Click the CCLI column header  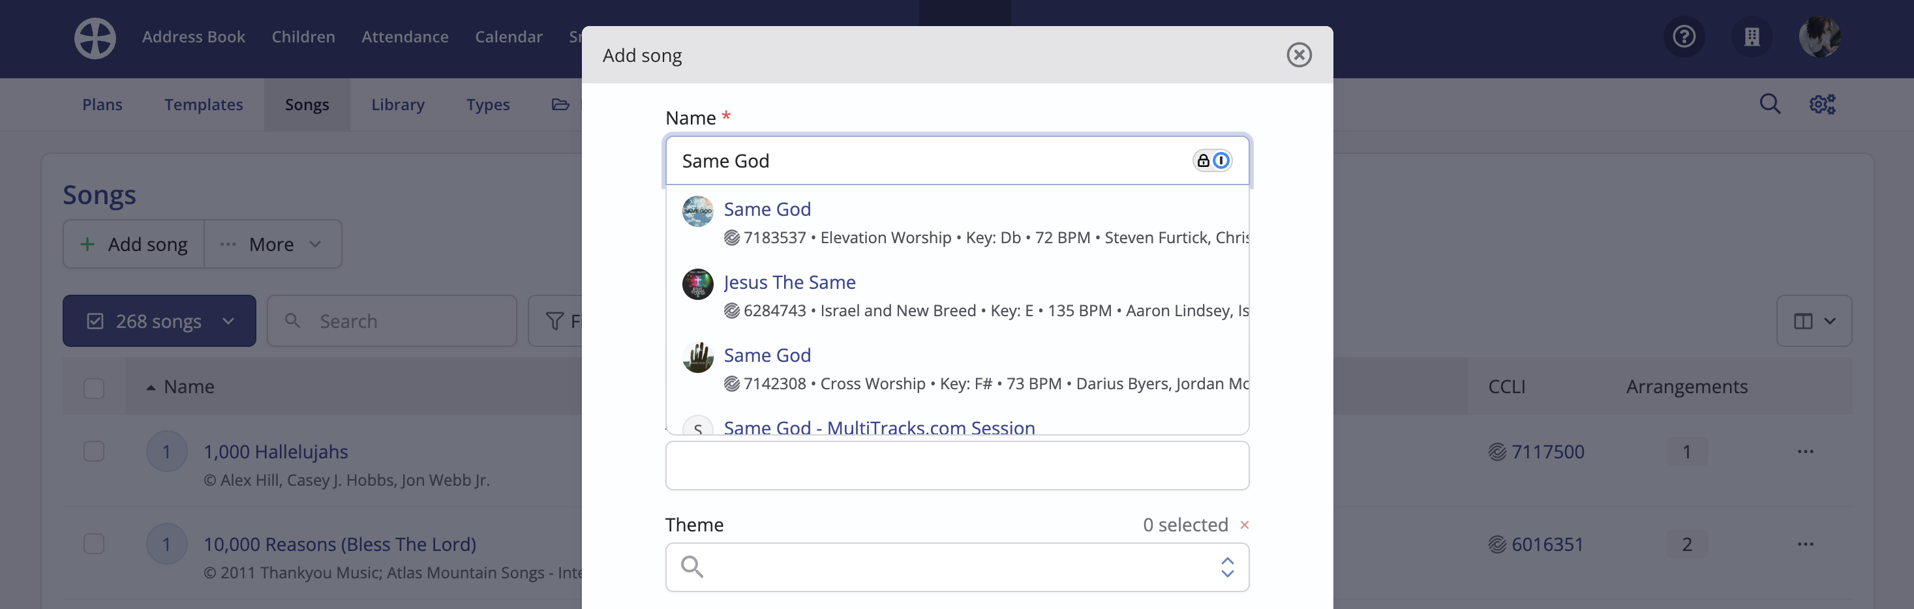point(1506,387)
